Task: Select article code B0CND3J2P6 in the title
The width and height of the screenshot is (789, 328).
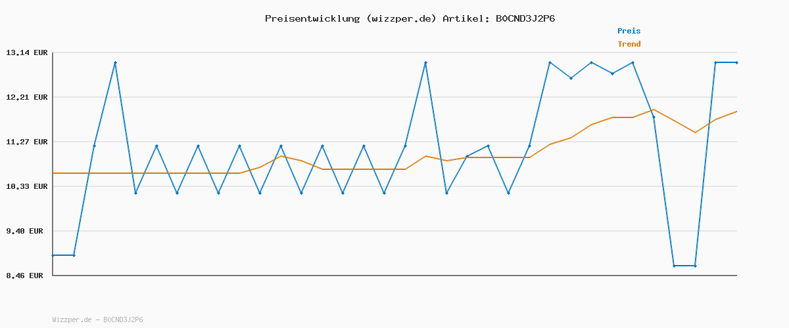Action: (525, 18)
